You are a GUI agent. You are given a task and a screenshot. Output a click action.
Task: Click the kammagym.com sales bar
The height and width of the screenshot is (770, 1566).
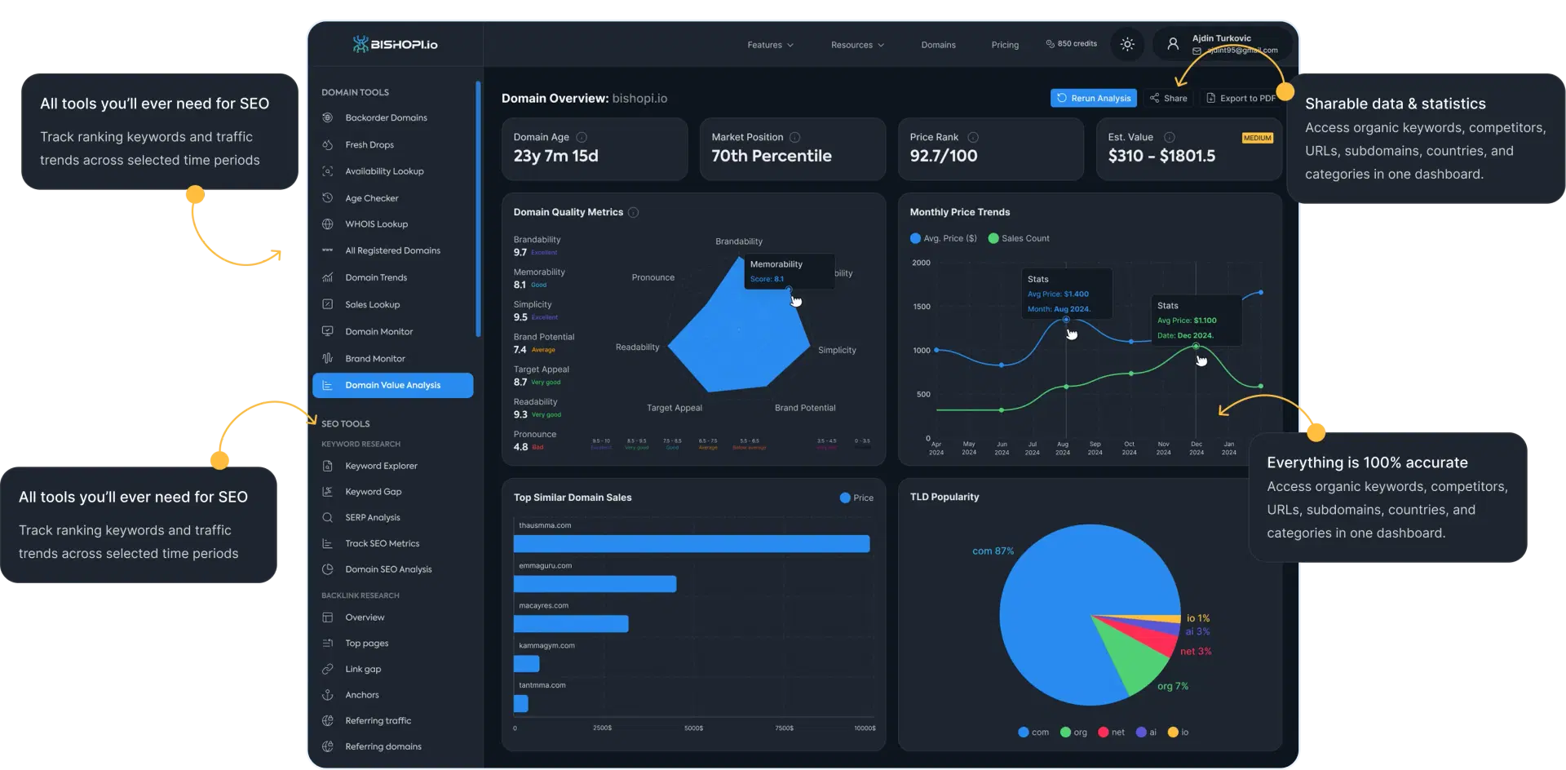point(526,664)
